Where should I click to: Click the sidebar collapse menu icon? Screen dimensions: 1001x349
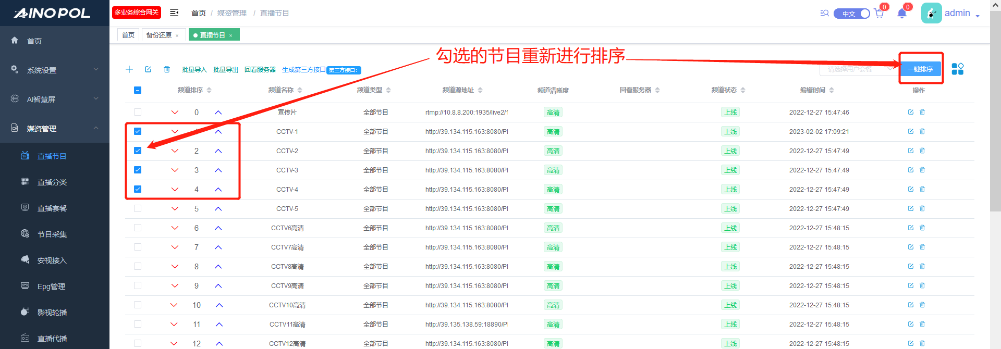(x=174, y=13)
